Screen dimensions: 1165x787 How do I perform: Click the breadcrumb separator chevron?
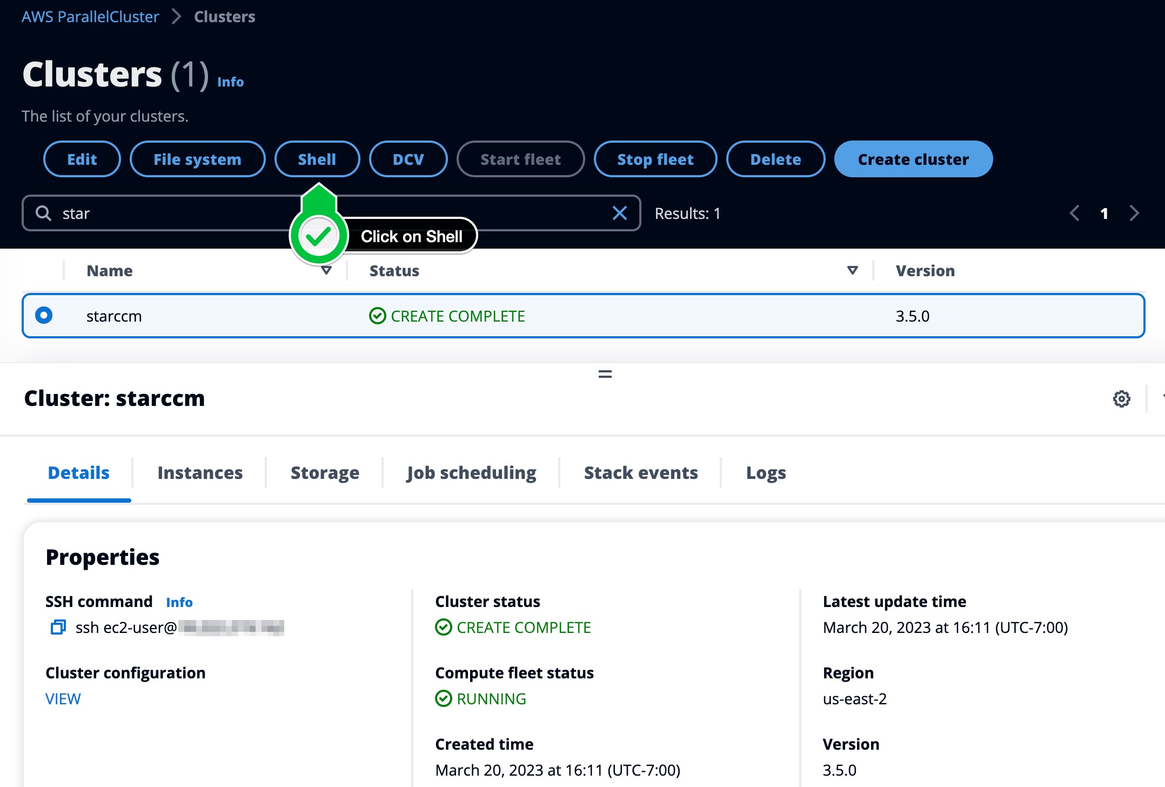[x=176, y=17]
